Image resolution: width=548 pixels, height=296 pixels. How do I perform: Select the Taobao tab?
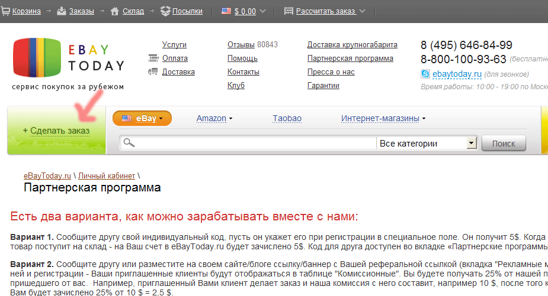(x=287, y=119)
